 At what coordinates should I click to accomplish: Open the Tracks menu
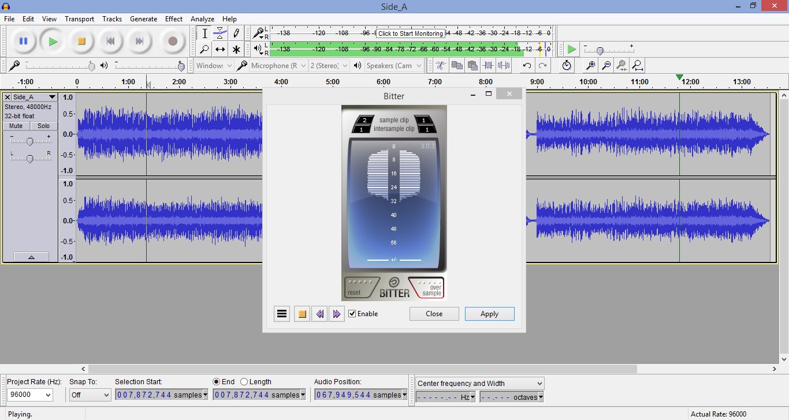(x=112, y=19)
